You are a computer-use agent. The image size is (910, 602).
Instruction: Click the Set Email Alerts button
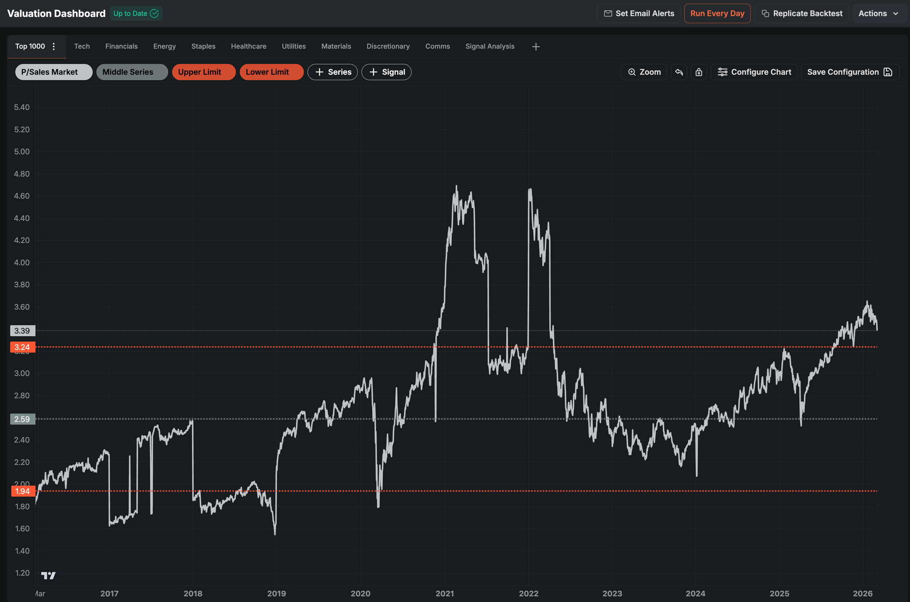638,13
